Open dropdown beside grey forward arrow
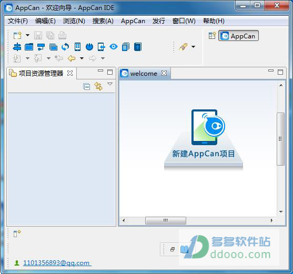 (x=103, y=58)
